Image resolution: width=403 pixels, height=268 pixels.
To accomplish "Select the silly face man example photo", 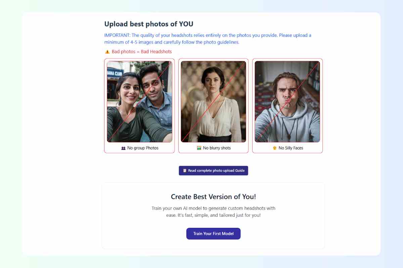I will (x=287, y=102).
